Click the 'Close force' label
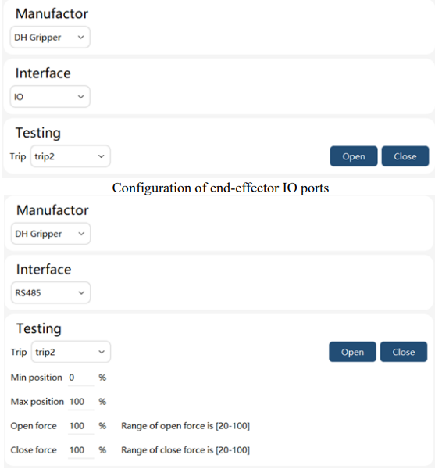This screenshot has height=469, width=435. [34, 450]
